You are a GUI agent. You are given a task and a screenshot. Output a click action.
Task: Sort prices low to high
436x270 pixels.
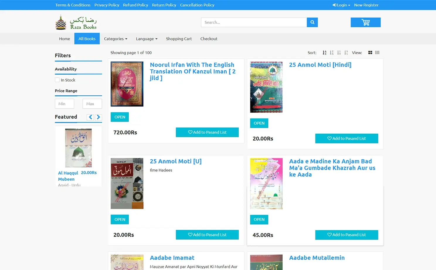coord(339,53)
